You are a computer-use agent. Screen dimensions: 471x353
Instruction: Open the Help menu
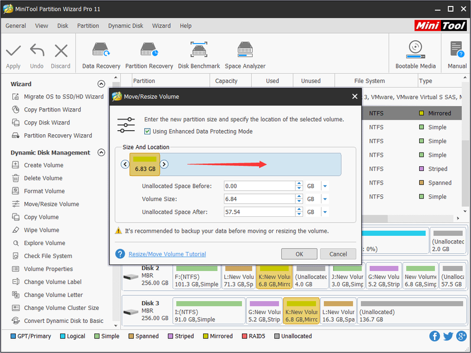185,26
